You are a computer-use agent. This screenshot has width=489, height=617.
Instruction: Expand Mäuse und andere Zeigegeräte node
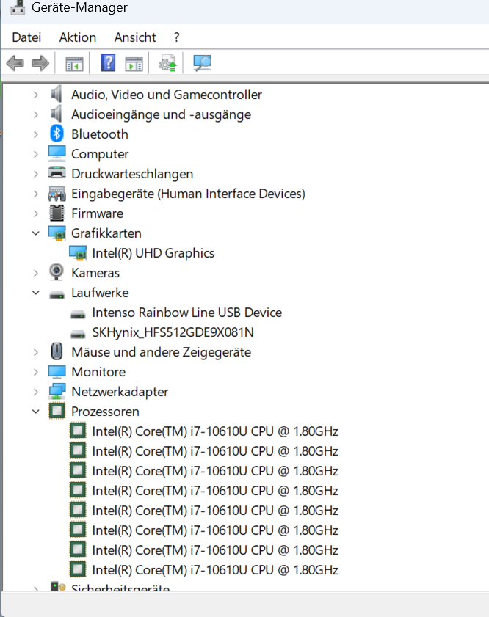[x=36, y=351]
